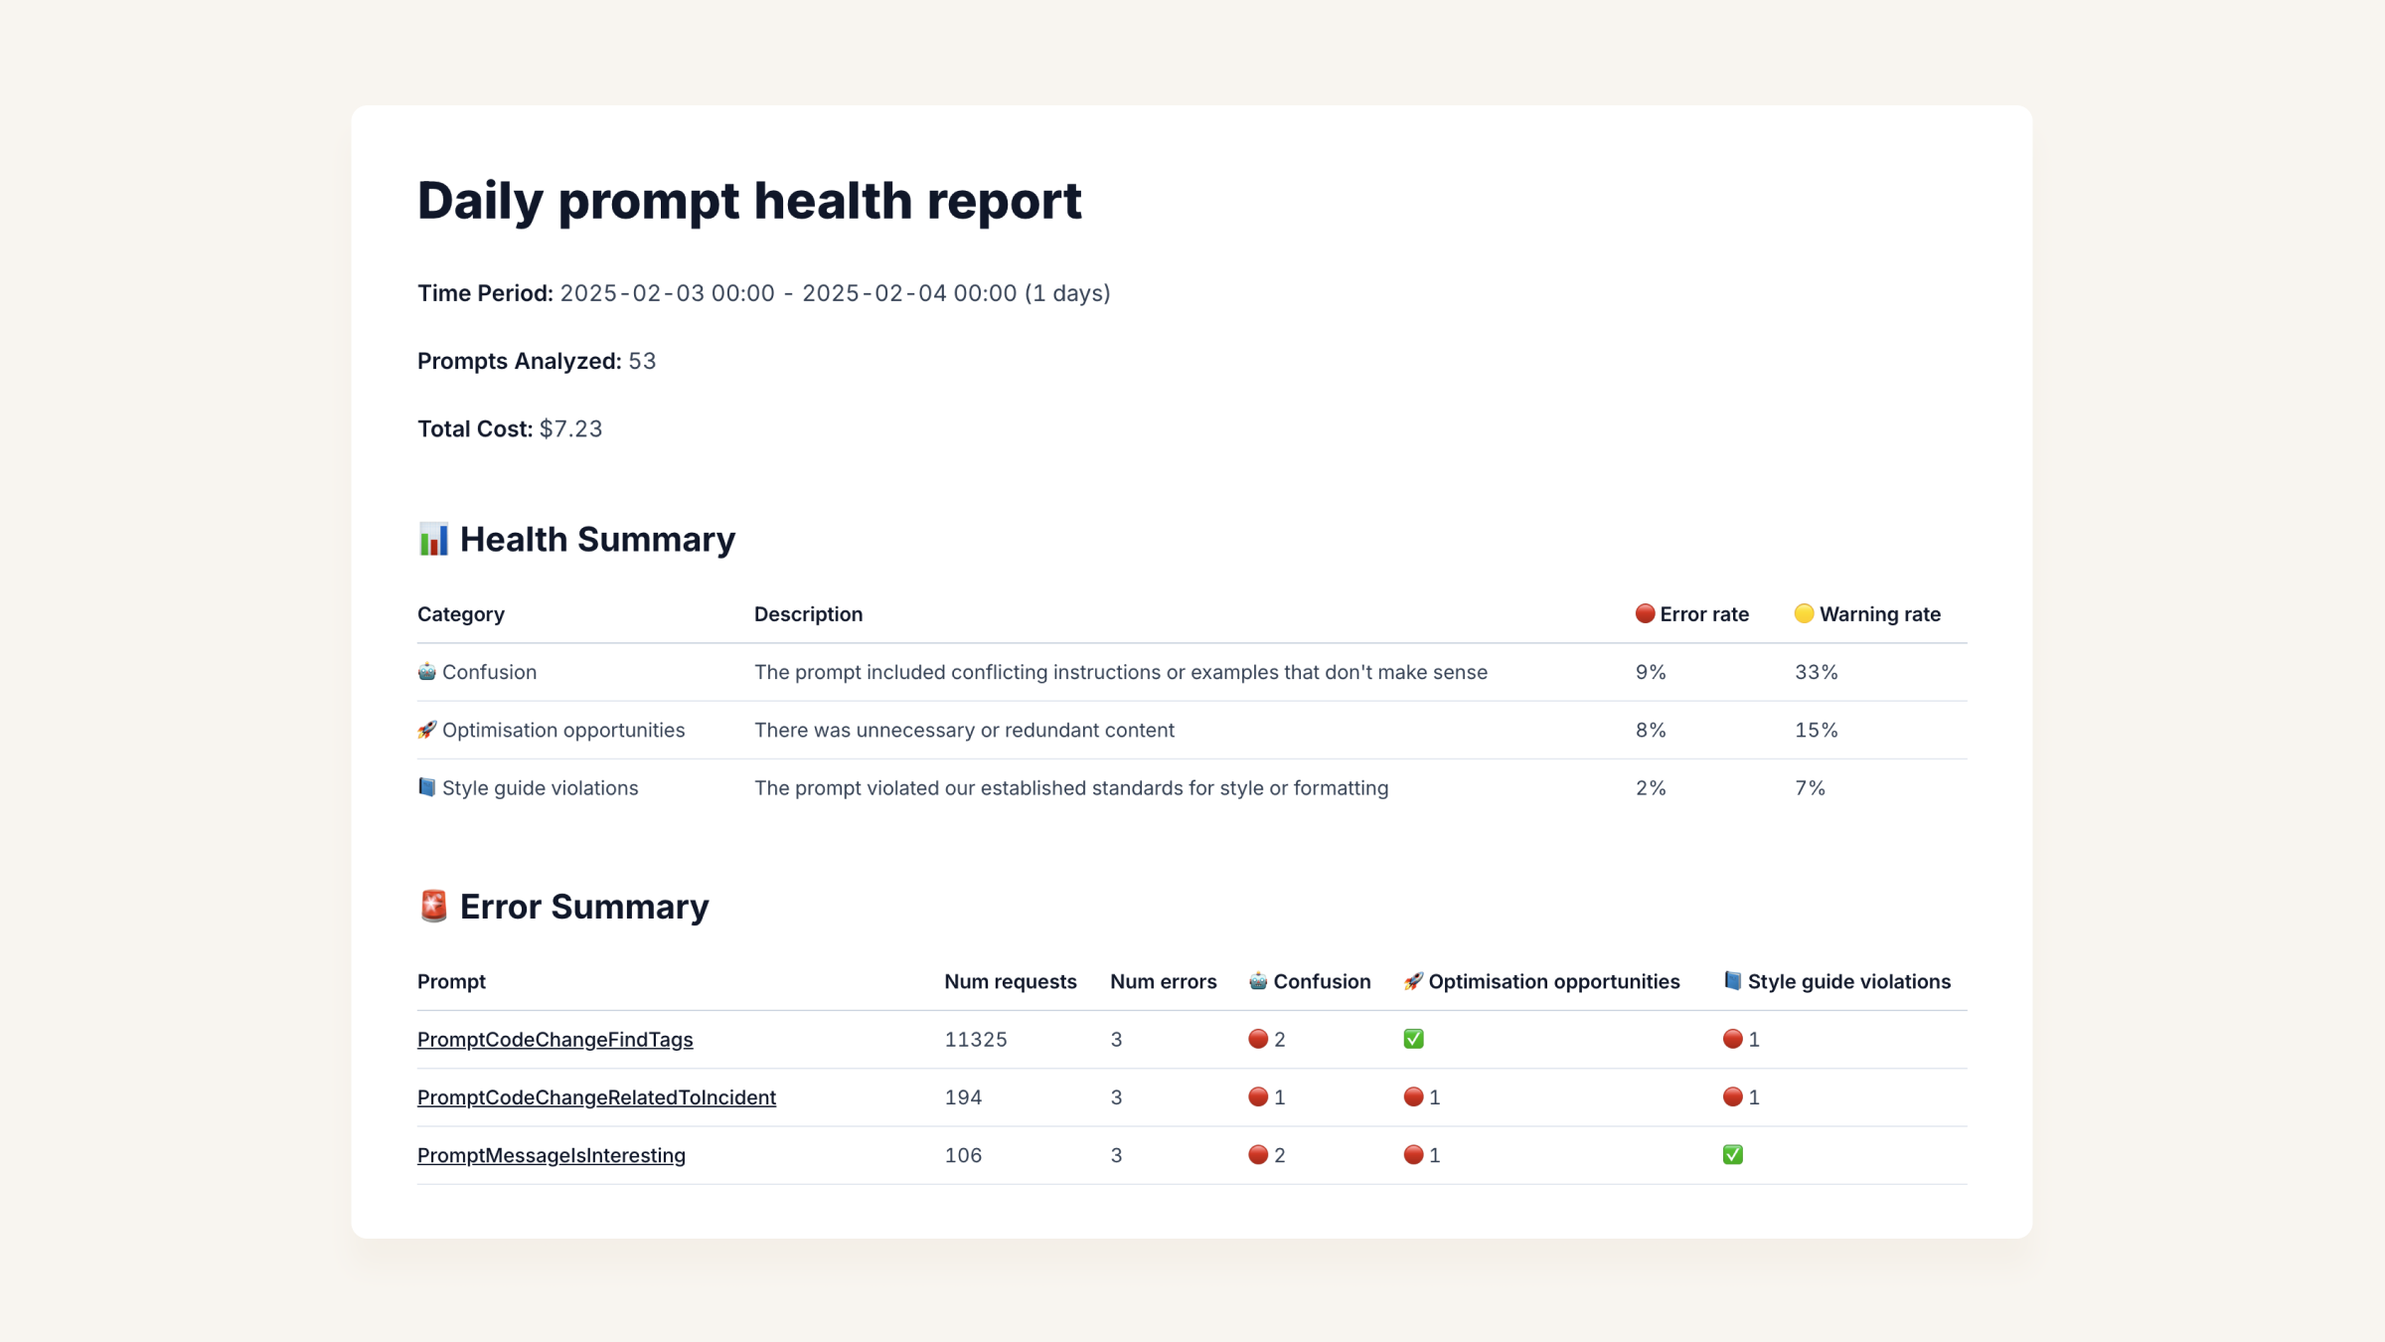Click the Num requests column header
The height and width of the screenshot is (1342, 2385).
click(x=1010, y=981)
